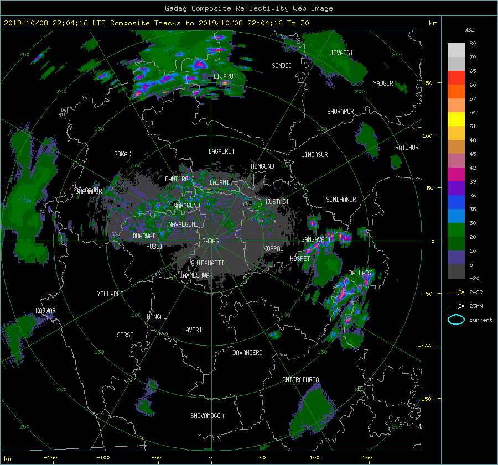Click the HUNGUND city label
The image size is (498, 465).
point(262,166)
